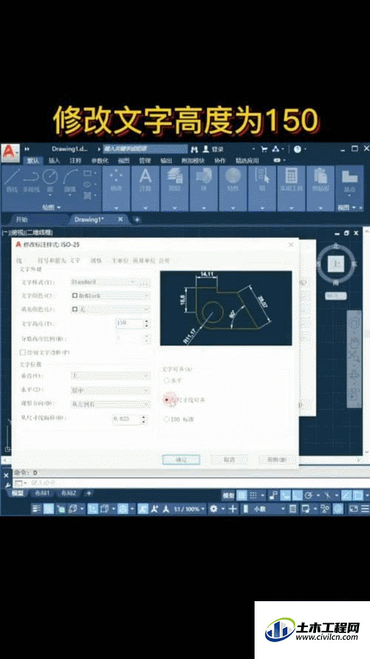This screenshot has width=370, height=659.
Task: Open the Insert (插入) ribbon tab
Action: [x=55, y=161]
